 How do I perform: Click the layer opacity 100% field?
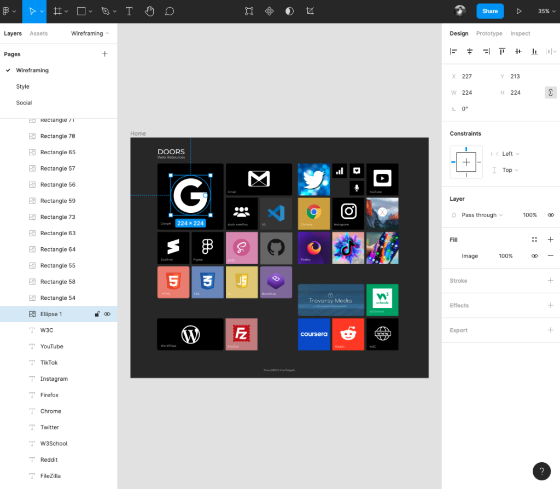pyautogui.click(x=529, y=215)
